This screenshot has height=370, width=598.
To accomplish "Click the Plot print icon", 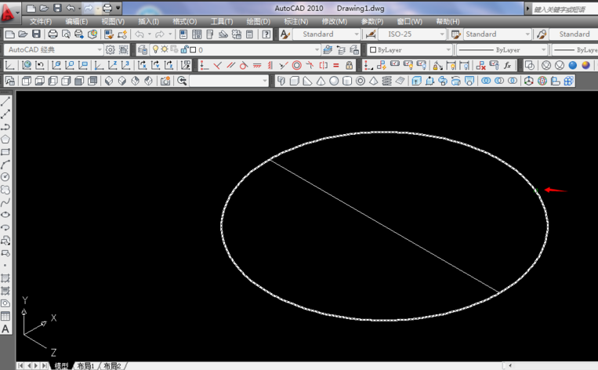I will 53,34.
